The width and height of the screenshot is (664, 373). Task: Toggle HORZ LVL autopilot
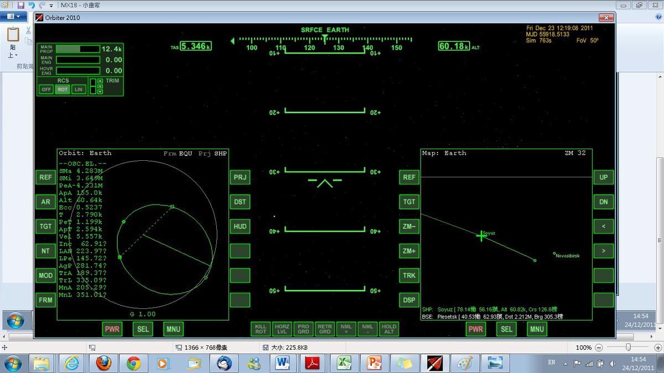[x=282, y=329]
